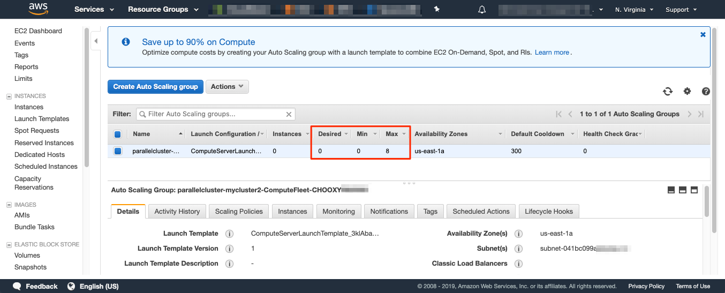Viewport: 725px width, 293px height.
Task: Switch to the Monitoring tab
Action: [x=338, y=212]
